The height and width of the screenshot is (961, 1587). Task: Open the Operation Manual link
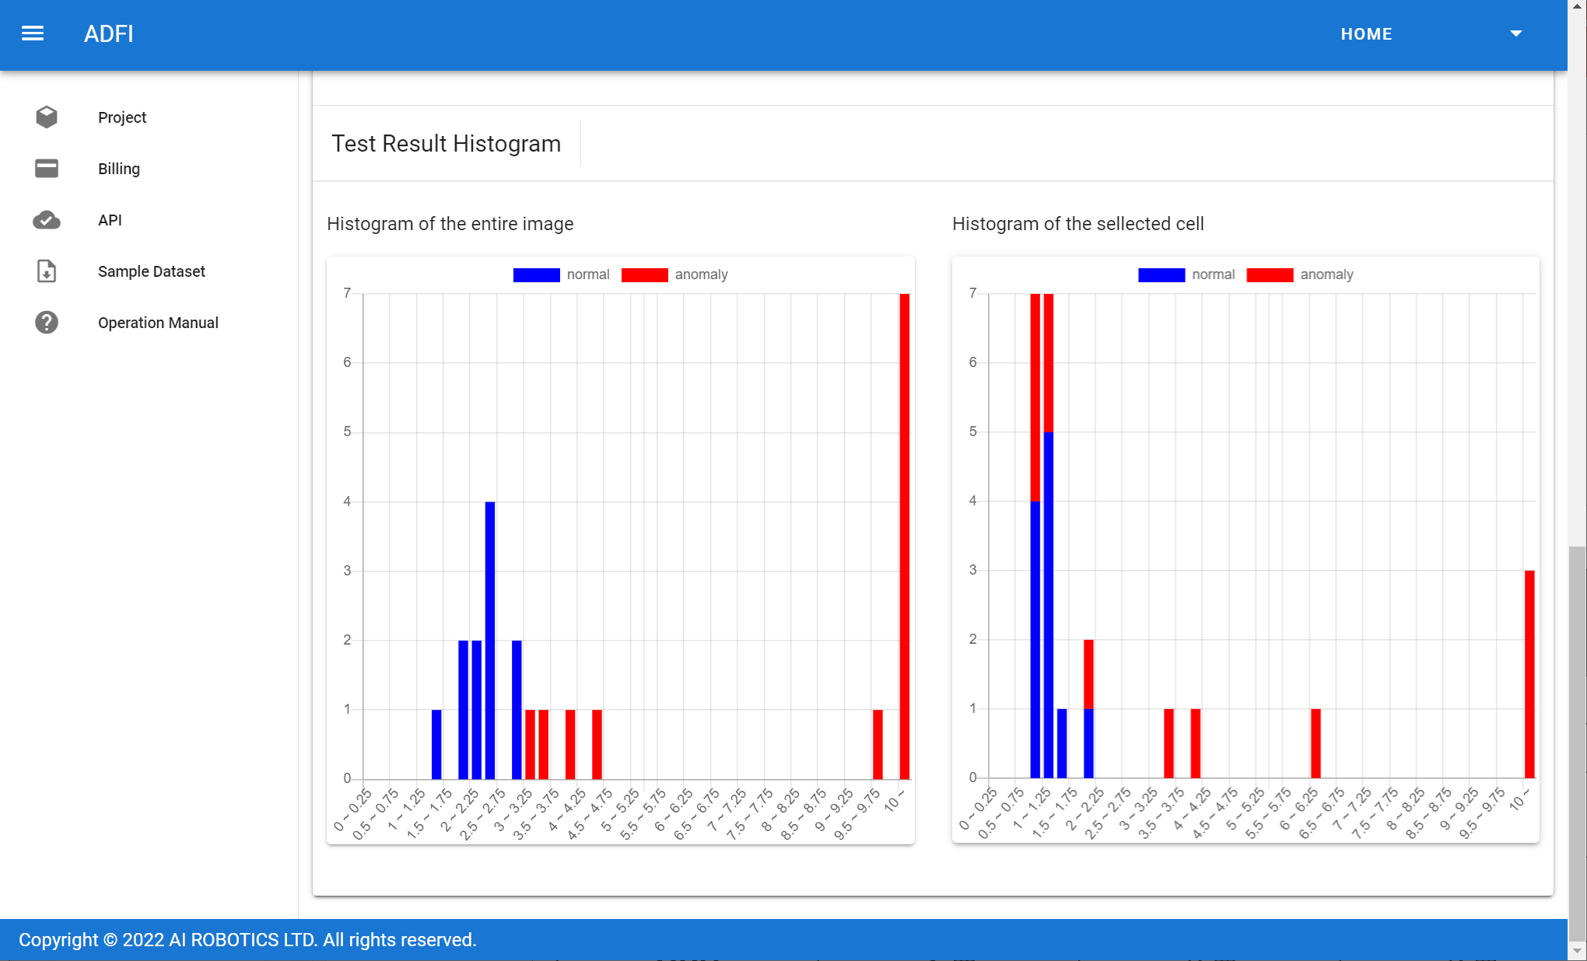pos(158,323)
